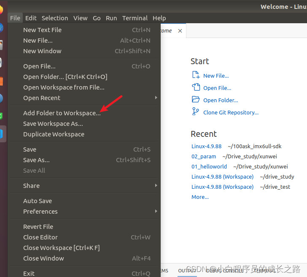Image resolution: width=307 pixels, height=277 pixels.
Task: Switch to the DEBUG CONSOLE panel tab
Action: point(224,271)
